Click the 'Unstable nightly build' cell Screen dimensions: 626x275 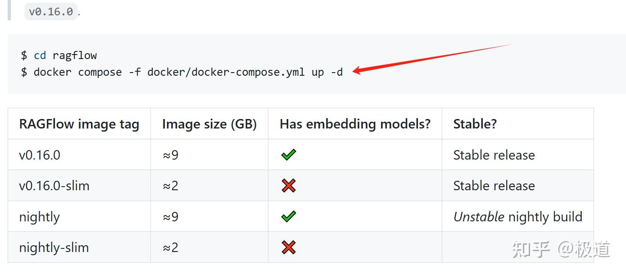[517, 217]
